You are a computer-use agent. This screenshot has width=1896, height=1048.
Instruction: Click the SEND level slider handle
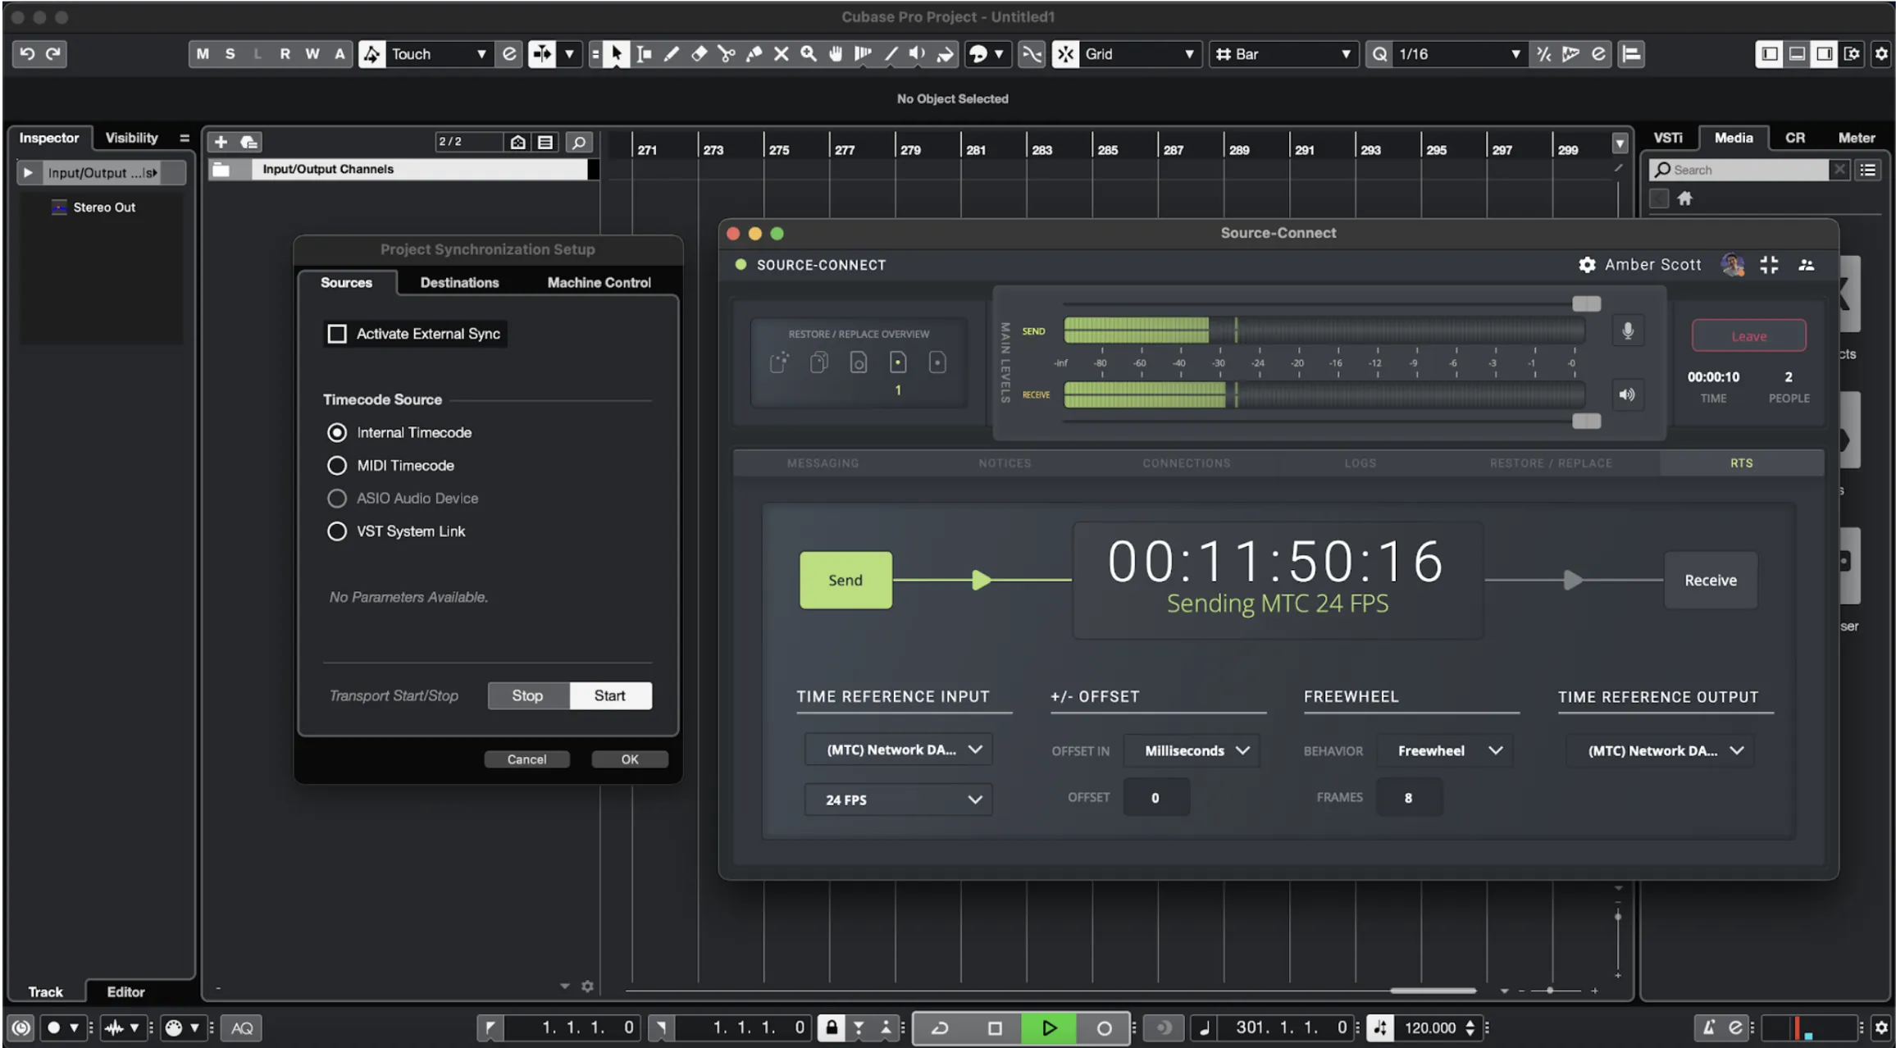[x=1586, y=304]
